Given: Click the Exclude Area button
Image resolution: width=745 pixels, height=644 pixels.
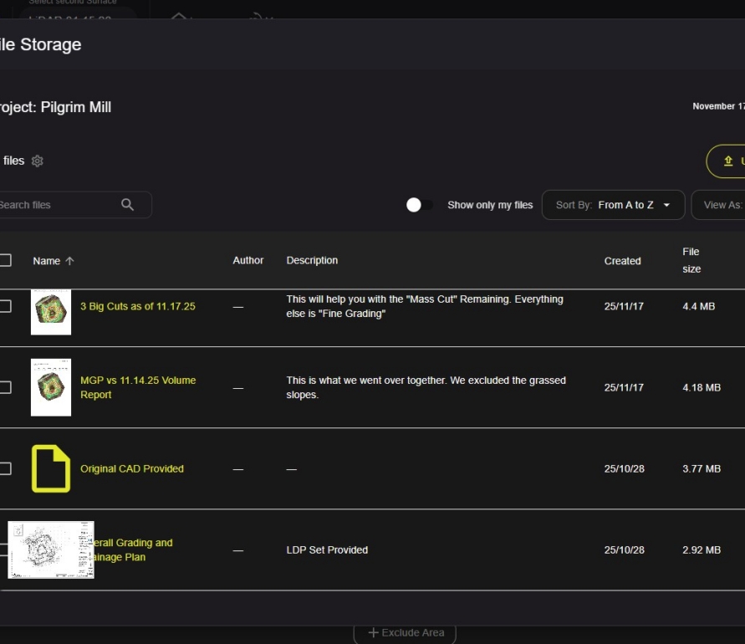Looking at the screenshot, I should 405,633.
